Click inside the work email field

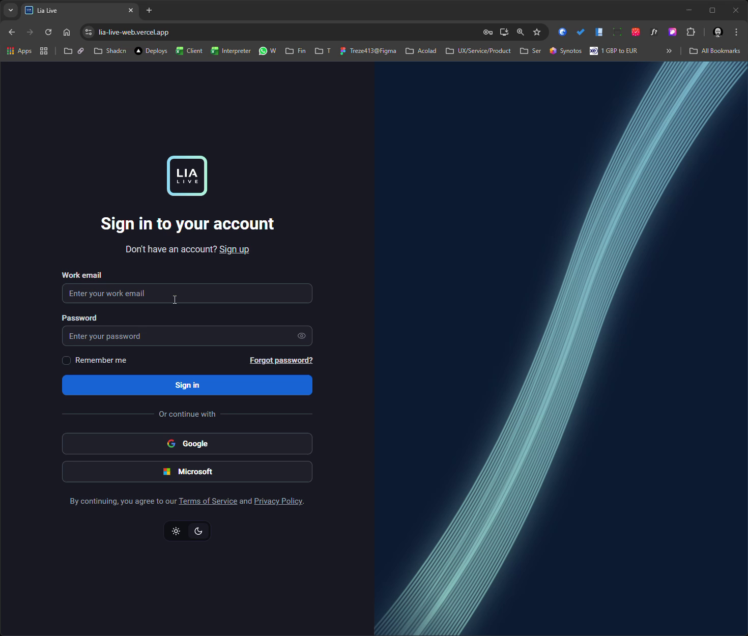(x=187, y=293)
